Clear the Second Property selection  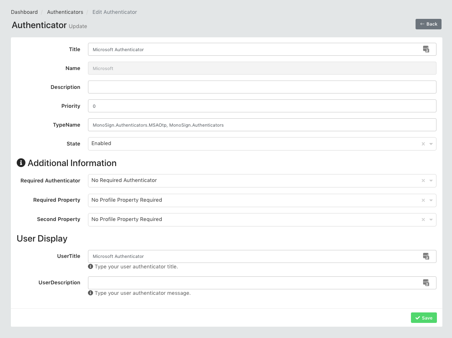[x=423, y=220]
